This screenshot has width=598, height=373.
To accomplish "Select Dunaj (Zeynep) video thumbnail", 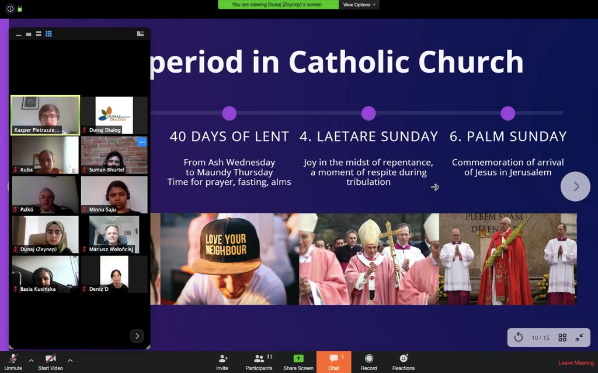I will point(46,234).
